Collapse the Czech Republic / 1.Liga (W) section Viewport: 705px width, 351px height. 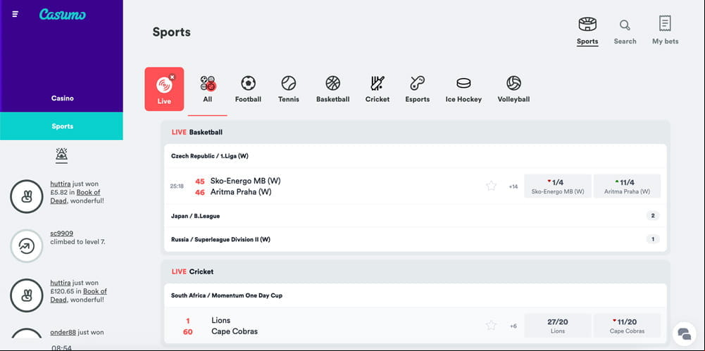coord(416,156)
